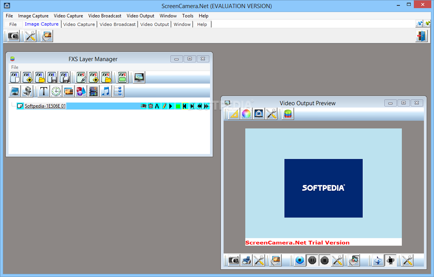Add new FXS with plus icon
This screenshot has width=434, height=277.
tap(93, 77)
